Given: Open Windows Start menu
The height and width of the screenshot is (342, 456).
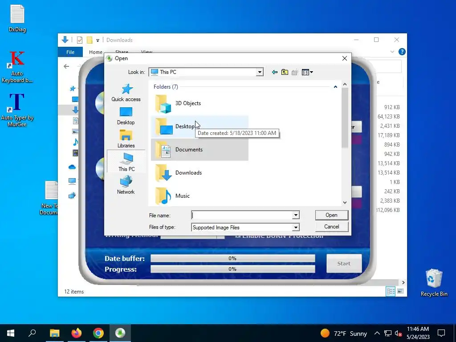Looking at the screenshot, I should point(11,333).
